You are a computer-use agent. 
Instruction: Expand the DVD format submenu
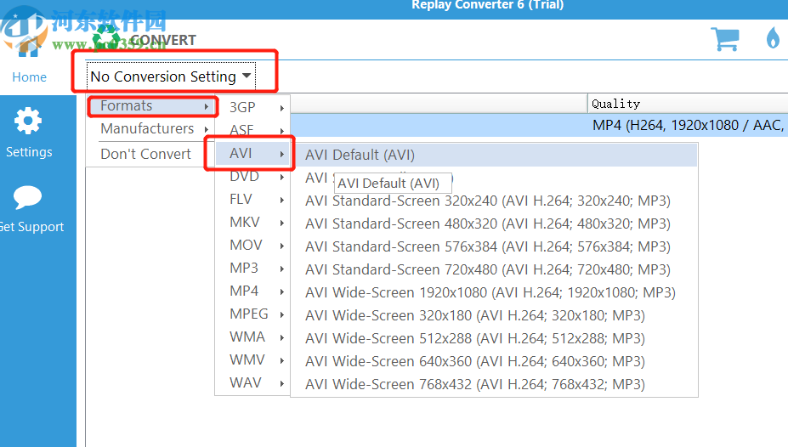pyautogui.click(x=252, y=176)
